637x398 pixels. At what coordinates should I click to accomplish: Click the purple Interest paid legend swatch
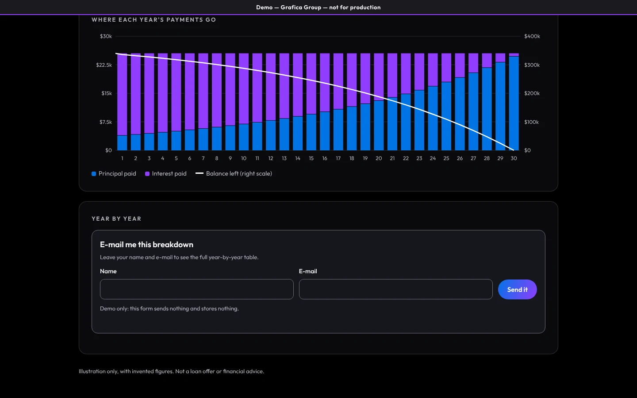click(147, 174)
